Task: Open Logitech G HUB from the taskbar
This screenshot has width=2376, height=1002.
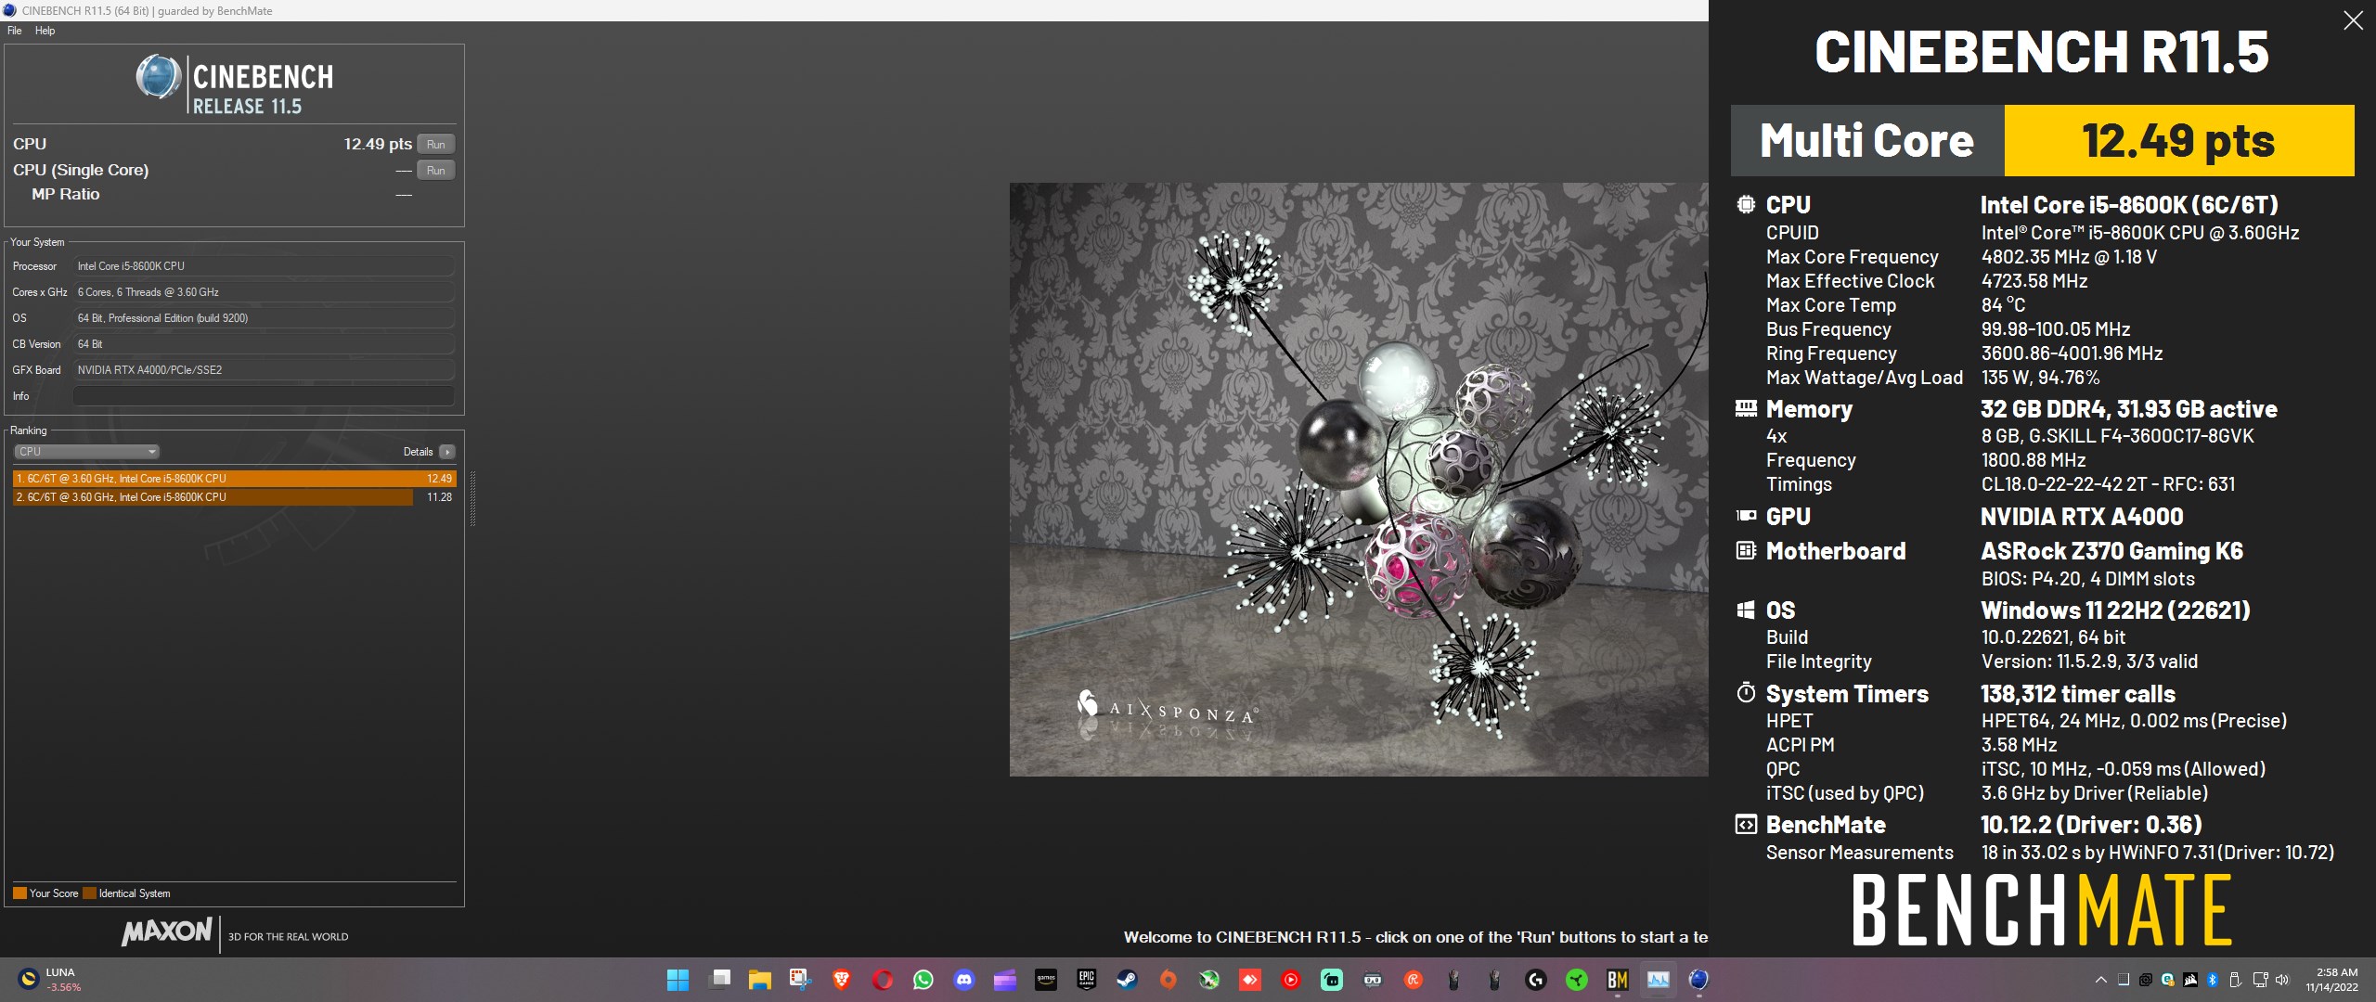Action: pos(1536,980)
